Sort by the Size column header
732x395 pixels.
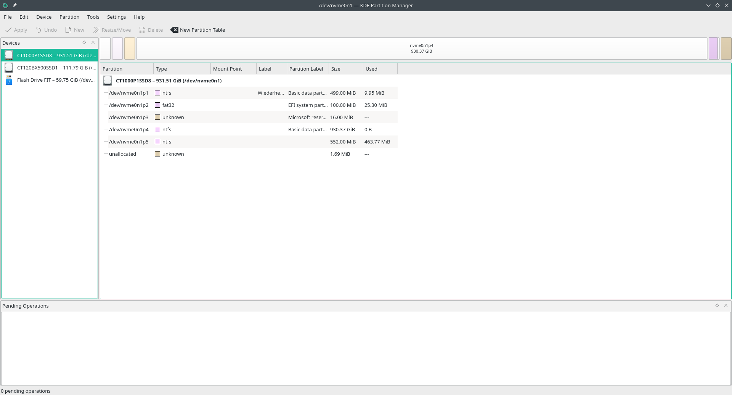345,69
